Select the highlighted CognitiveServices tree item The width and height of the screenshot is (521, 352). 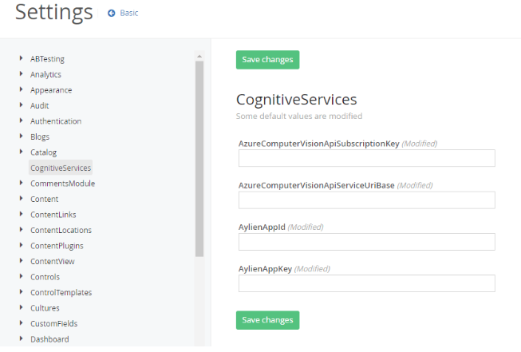(61, 168)
